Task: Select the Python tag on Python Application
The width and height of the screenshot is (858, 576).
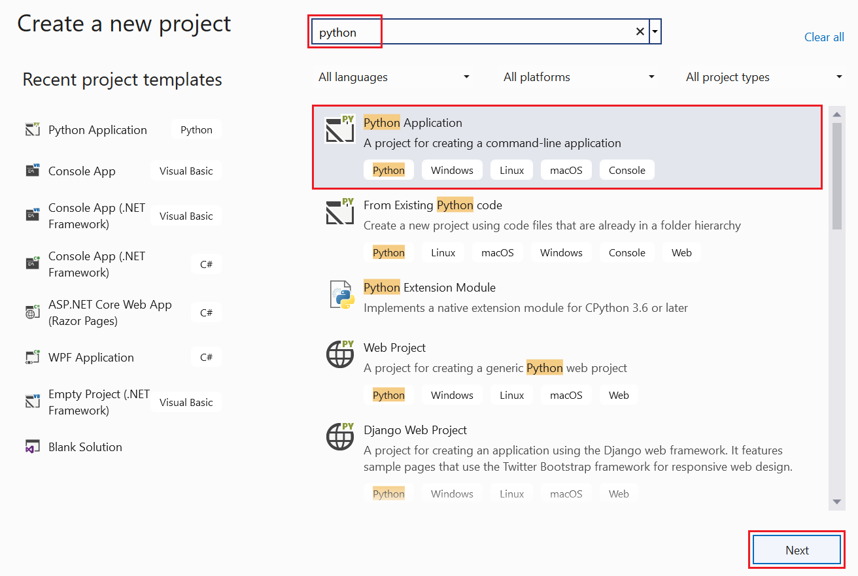Action: click(388, 169)
